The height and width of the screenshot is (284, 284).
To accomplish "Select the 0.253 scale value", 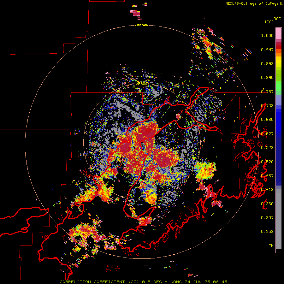I will point(267,232).
